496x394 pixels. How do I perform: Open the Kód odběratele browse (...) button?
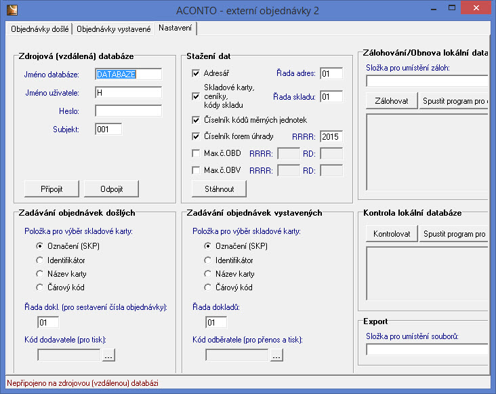click(x=276, y=355)
